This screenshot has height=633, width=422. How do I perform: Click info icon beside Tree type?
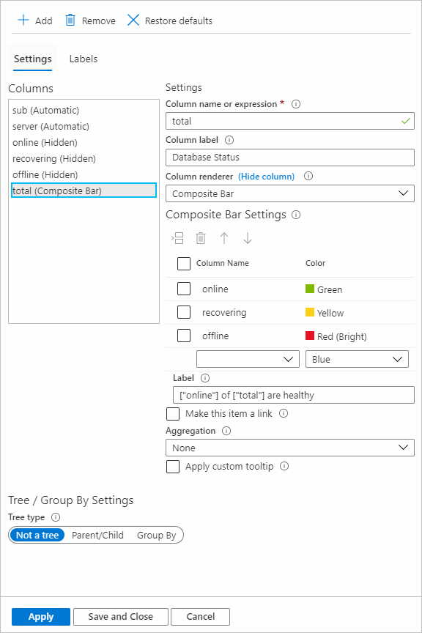(x=56, y=517)
